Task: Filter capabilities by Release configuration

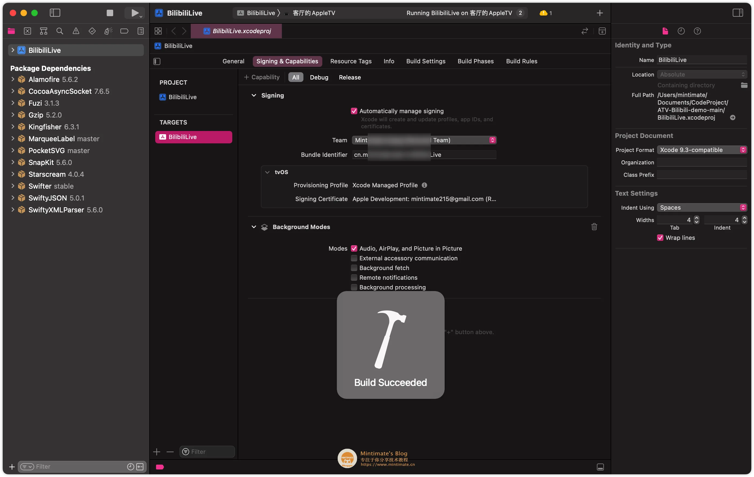Action: (x=350, y=77)
